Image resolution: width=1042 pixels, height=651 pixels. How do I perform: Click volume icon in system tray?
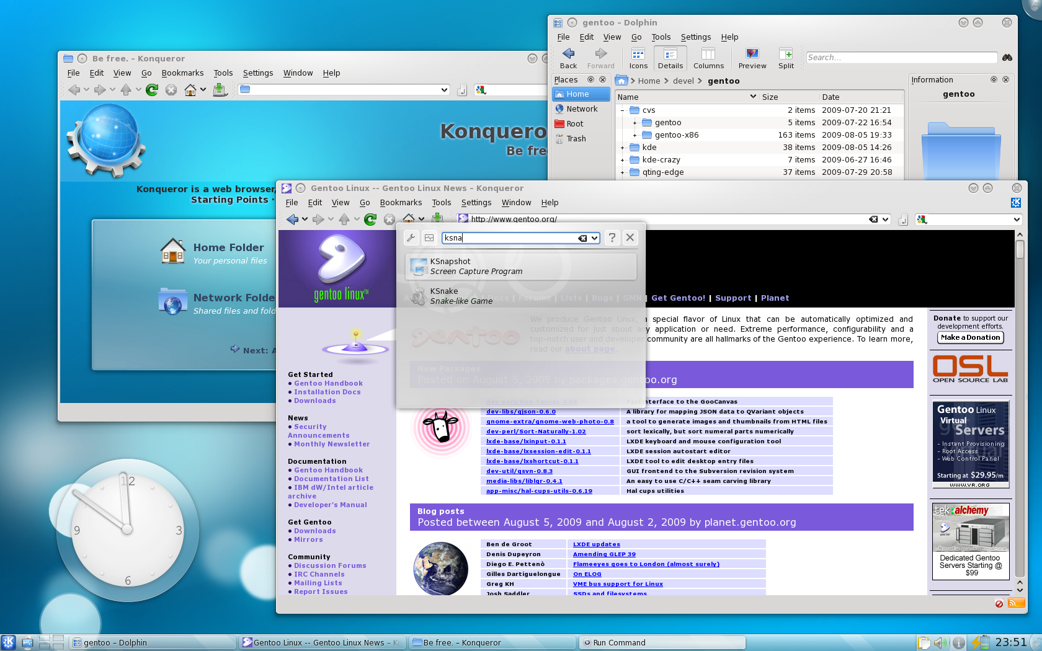[x=940, y=643]
